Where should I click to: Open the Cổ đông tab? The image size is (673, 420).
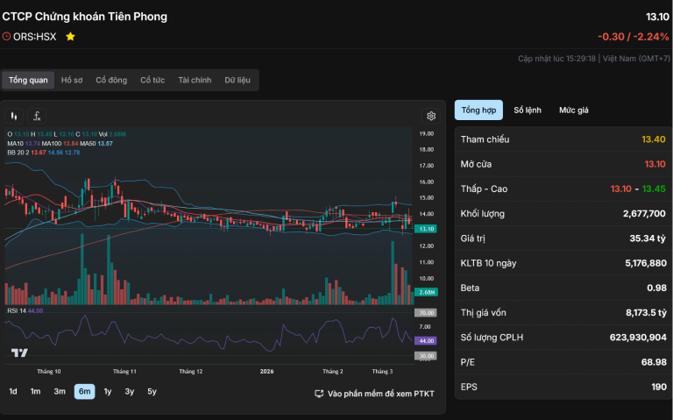(111, 81)
